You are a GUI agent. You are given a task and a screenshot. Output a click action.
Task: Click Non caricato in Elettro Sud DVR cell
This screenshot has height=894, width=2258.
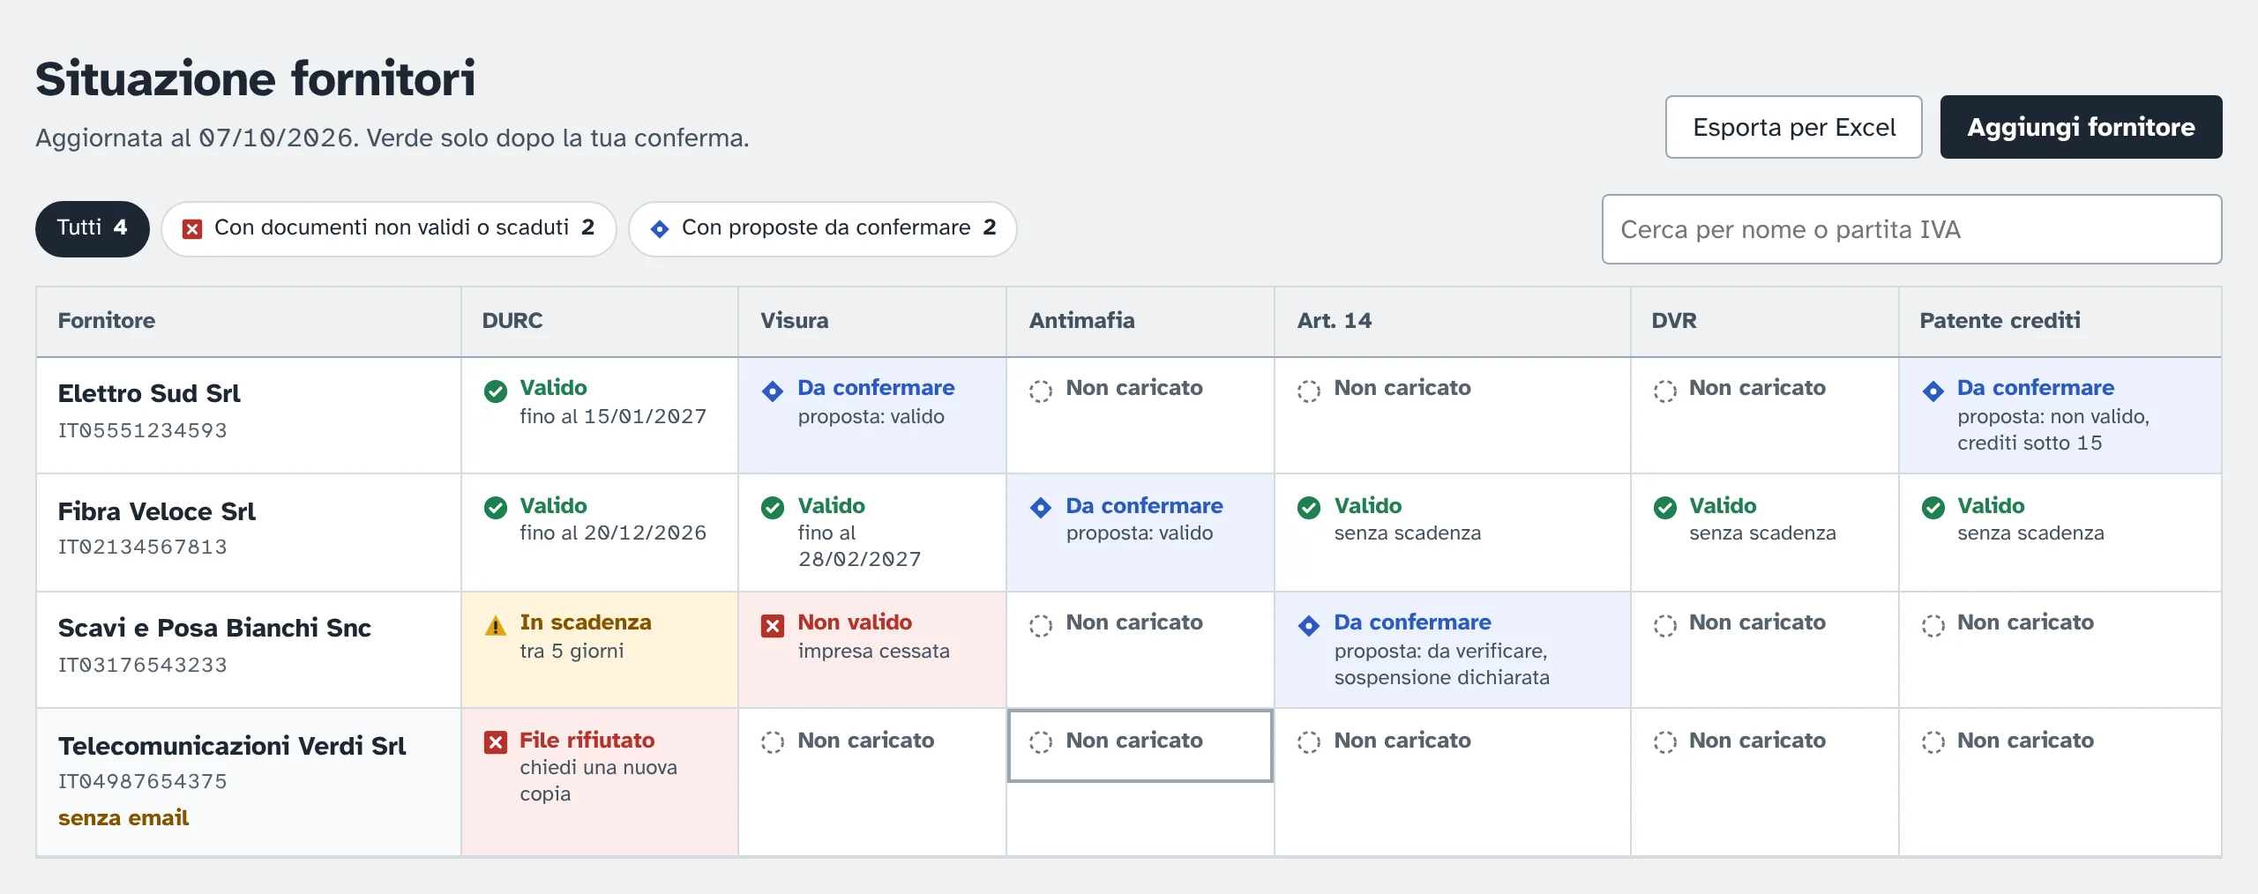[1757, 388]
